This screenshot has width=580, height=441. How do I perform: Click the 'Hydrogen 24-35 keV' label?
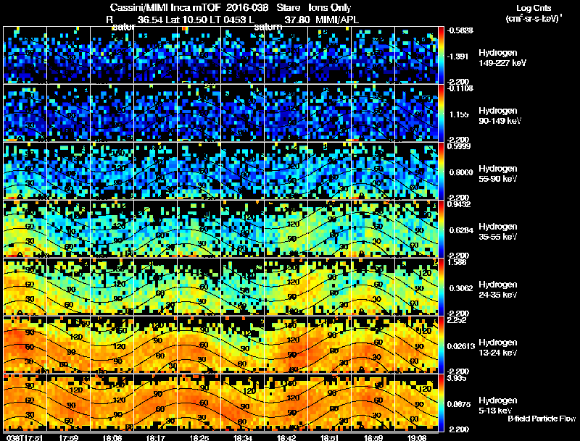(x=498, y=290)
